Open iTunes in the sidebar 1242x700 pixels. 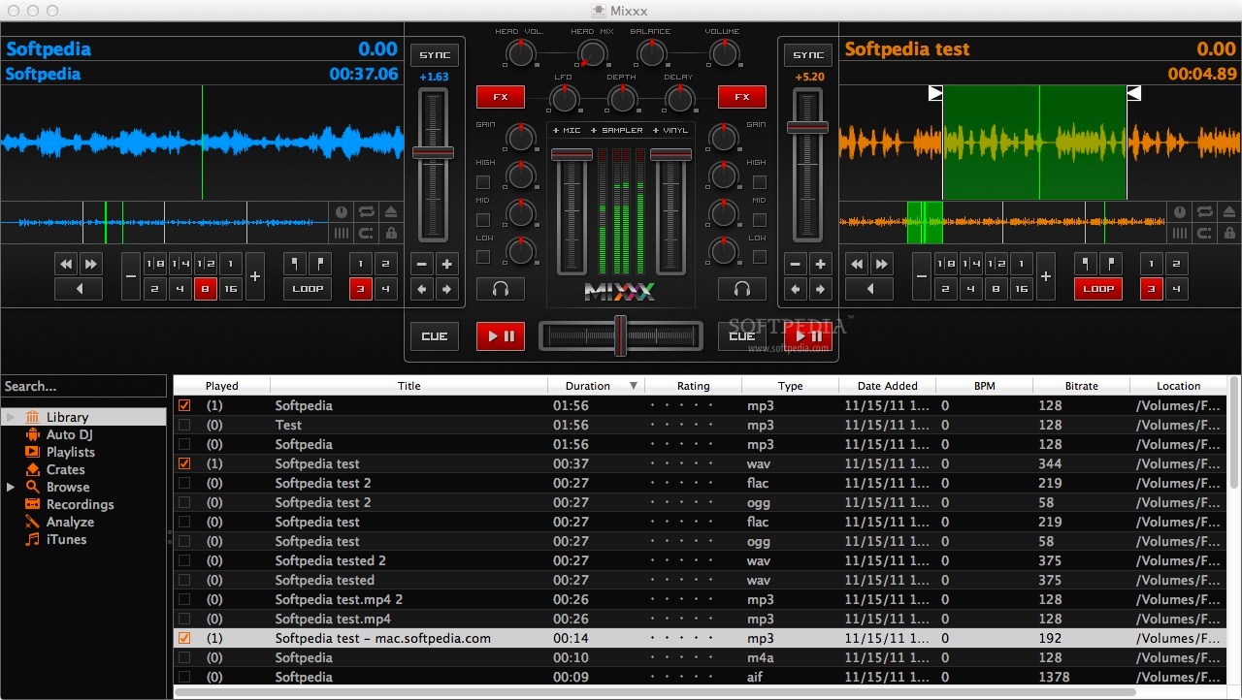pyautogui.click(x=67, y=539)
